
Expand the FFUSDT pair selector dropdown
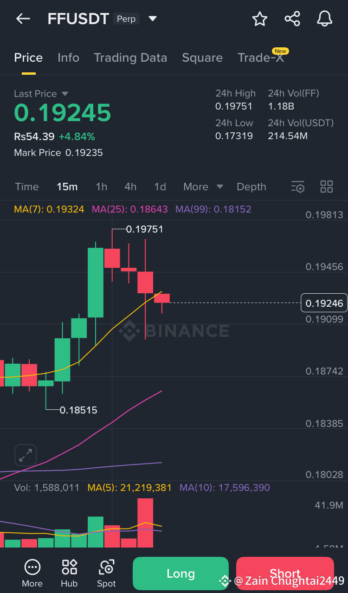tap(153, 19)
